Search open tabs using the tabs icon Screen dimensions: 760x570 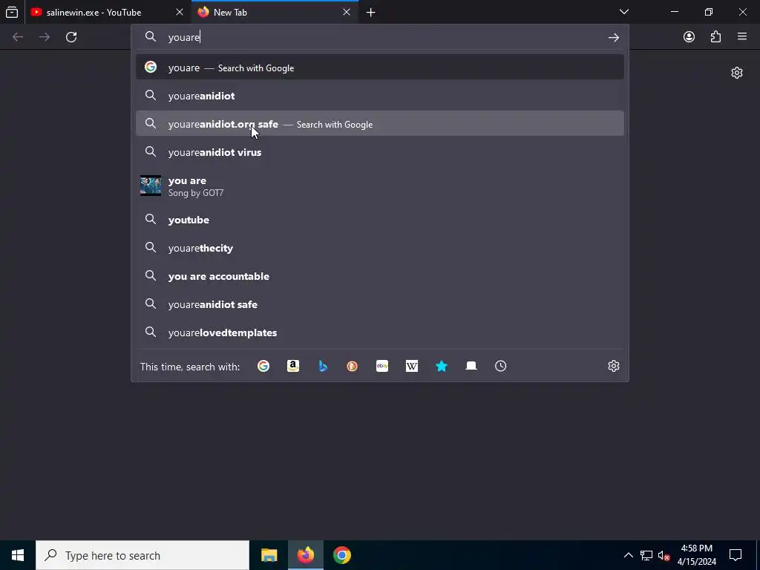[471, 366]
